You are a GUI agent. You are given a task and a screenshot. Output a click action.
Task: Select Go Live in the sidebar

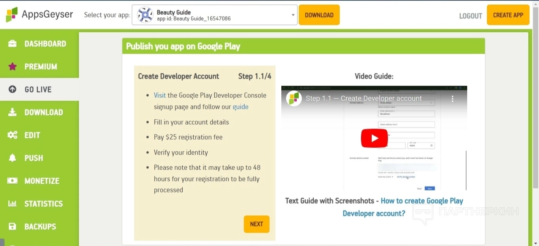coord(39,89)
